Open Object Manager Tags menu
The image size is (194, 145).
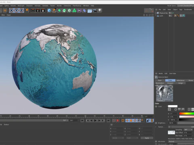181,10
